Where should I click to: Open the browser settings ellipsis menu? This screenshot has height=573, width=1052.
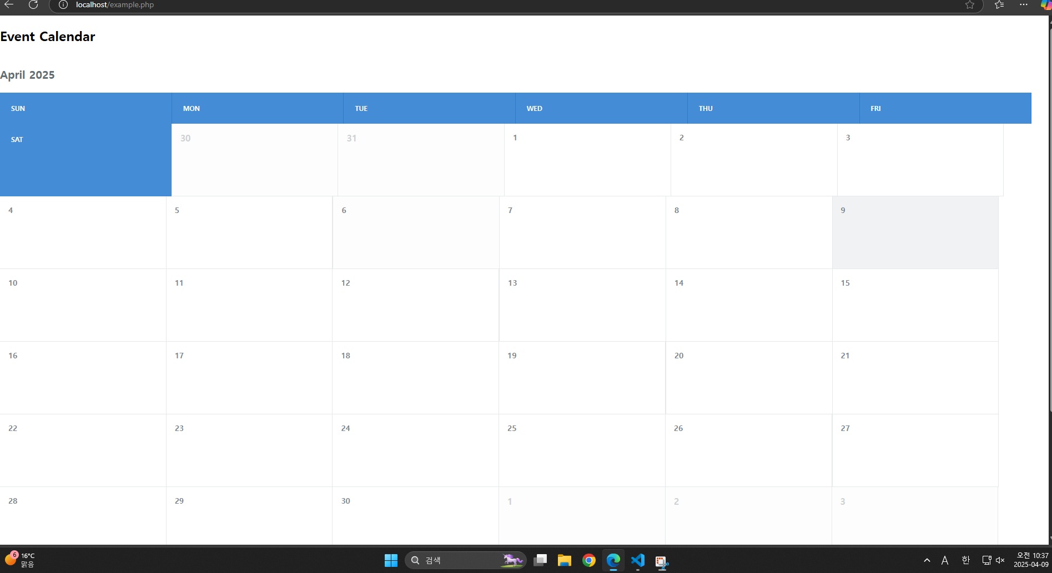(x=1024, y=4)
